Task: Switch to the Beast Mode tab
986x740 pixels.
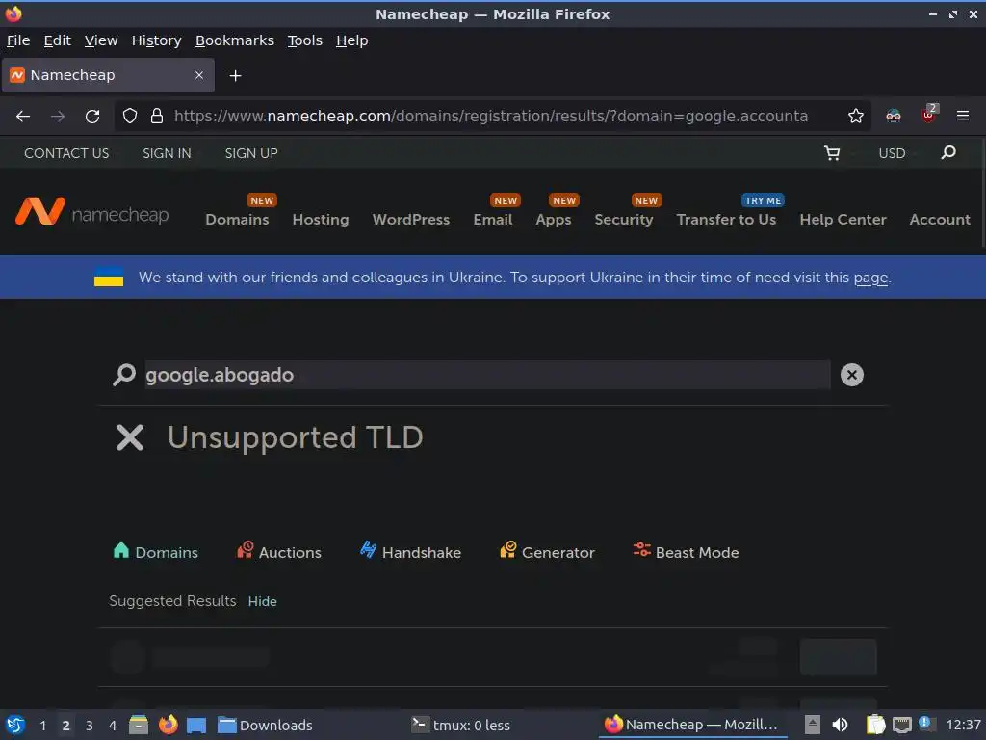Action: click(686, 552)
